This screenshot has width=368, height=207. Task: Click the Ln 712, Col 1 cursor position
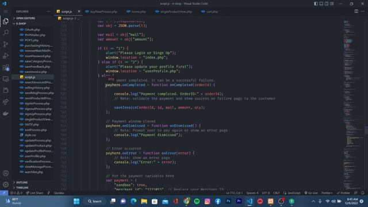(234, 193)
